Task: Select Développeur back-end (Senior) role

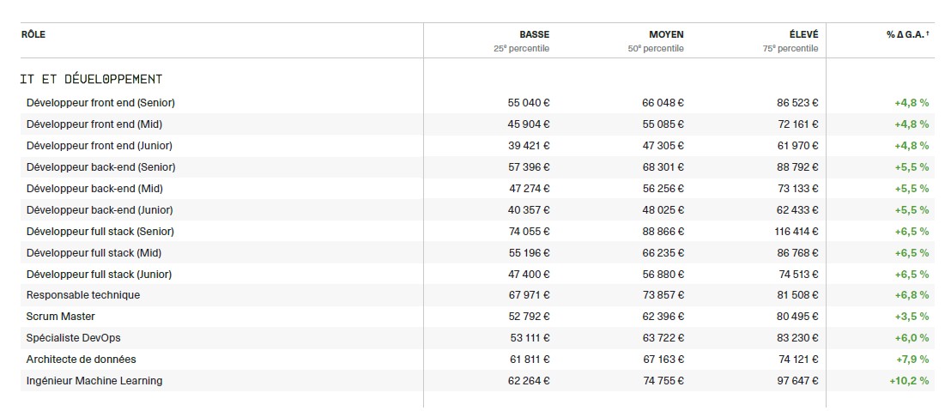Action: coord(100,167)
